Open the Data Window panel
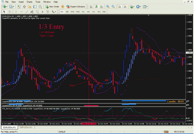This screenshot has width=194, height=134. pyautogui.click(x=24, y=7)
